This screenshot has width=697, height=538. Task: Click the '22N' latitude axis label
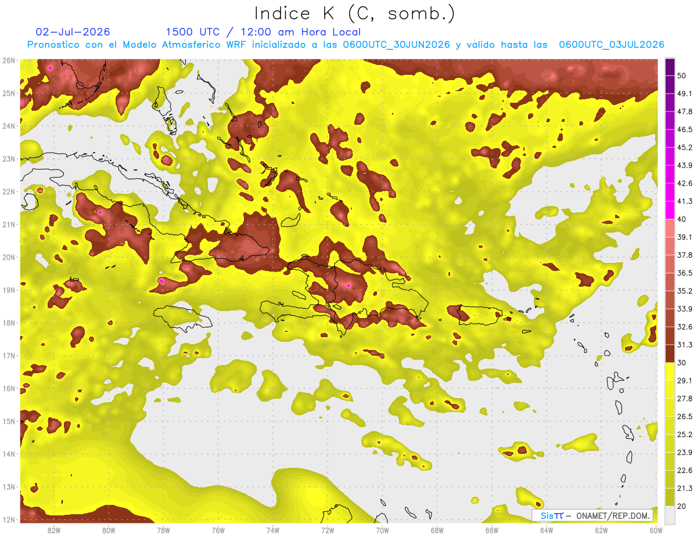click(9, 192)
